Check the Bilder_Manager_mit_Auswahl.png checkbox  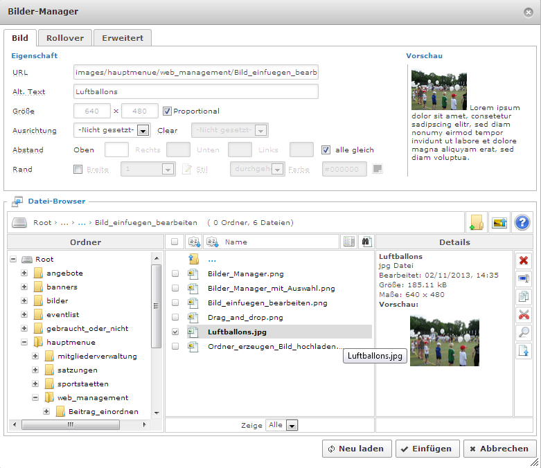click(175, 288)
